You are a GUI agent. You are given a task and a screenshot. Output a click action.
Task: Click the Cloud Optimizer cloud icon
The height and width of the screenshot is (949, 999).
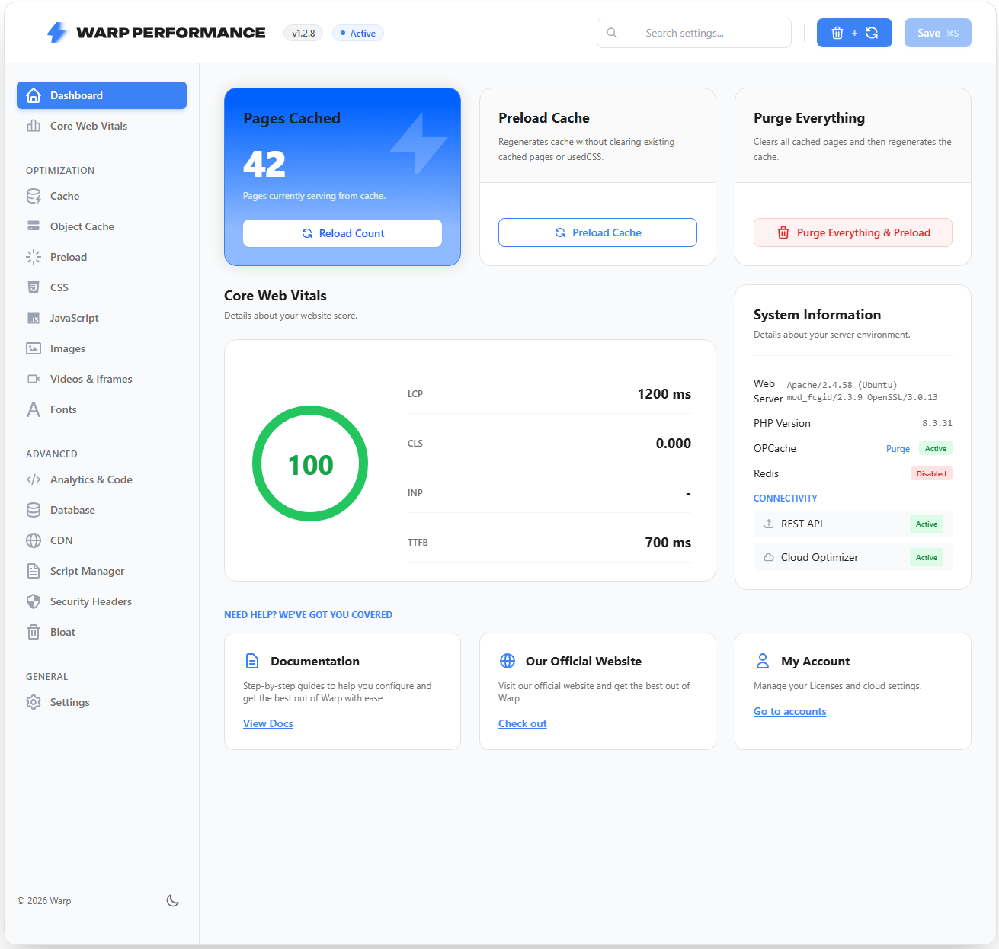[769, 557]
